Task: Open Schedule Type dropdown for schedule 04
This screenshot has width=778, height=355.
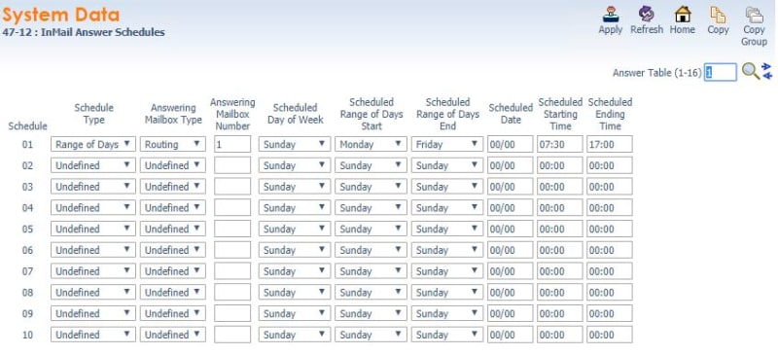Action: (92, 207)
